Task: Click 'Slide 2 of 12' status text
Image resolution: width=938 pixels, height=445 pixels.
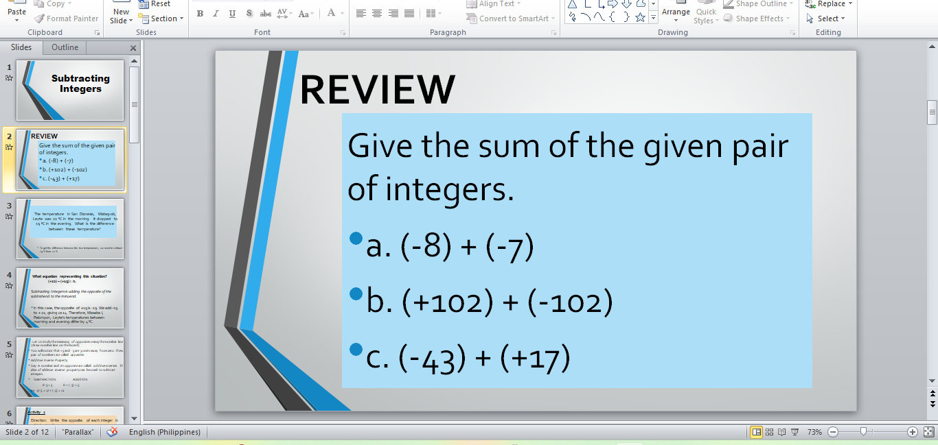Action: [x=27, y=432]
